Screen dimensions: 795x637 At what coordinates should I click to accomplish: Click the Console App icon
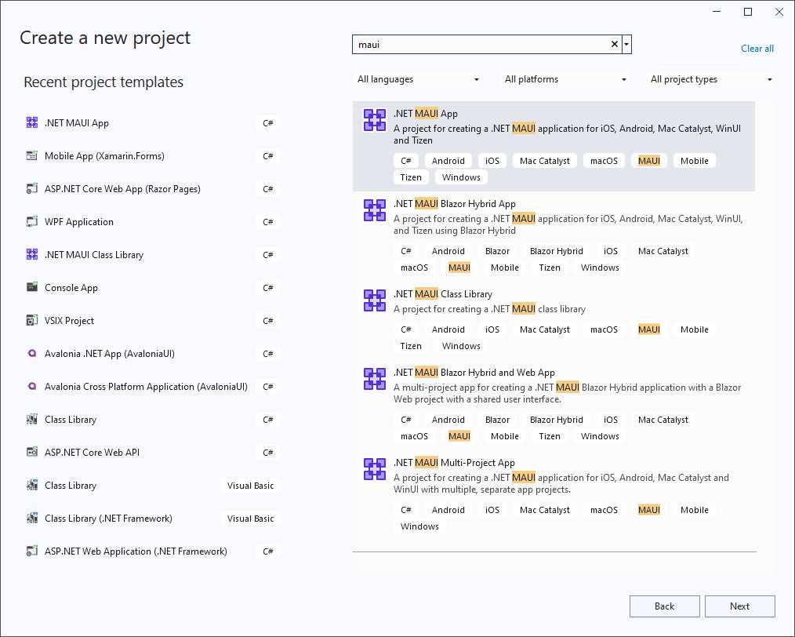pyautogui.click(x=32, y=288)
